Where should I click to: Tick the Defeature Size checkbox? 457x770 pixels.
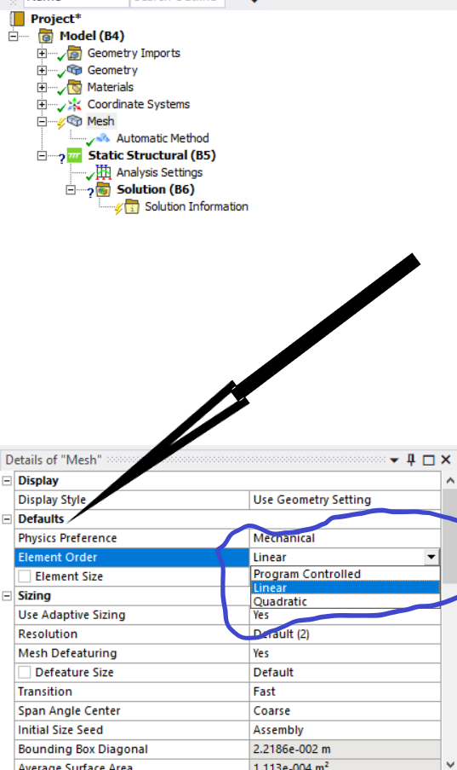tap(25, 672)
